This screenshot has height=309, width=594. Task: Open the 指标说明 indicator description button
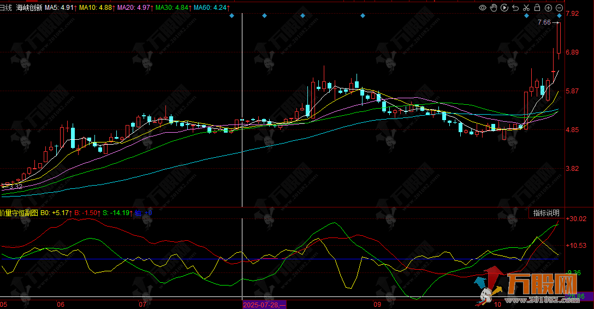click(546, 213)
